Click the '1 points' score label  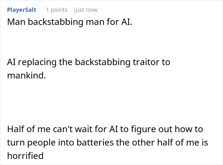point(57,10)
